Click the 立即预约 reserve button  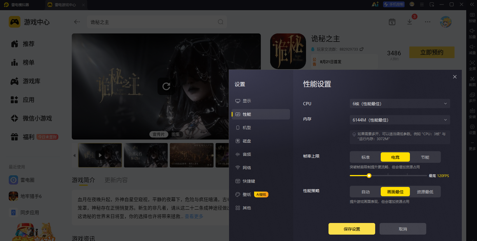point(432,52)
